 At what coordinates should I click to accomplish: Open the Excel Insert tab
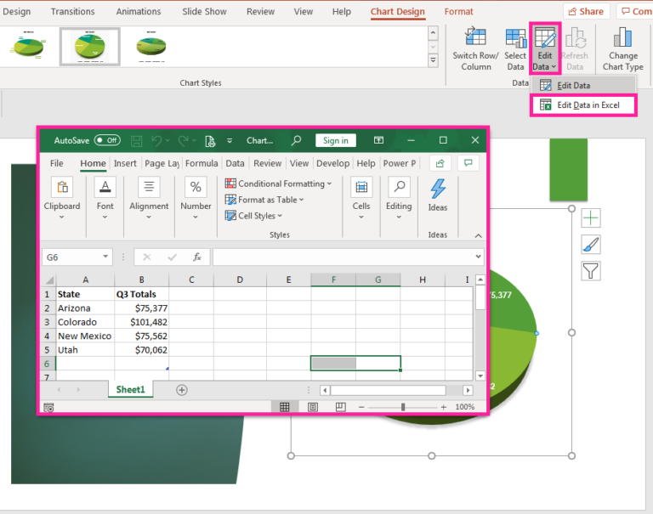[125, 163]
